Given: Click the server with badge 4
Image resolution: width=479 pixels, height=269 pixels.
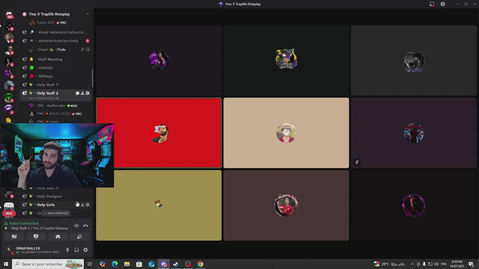Looking at the screenshot, I should [x=9, y=193].
